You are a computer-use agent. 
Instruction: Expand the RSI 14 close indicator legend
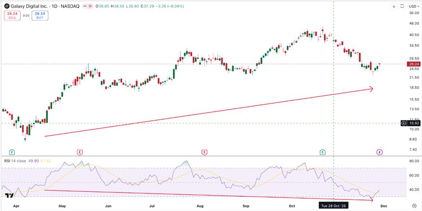click(x=15, y=161)
